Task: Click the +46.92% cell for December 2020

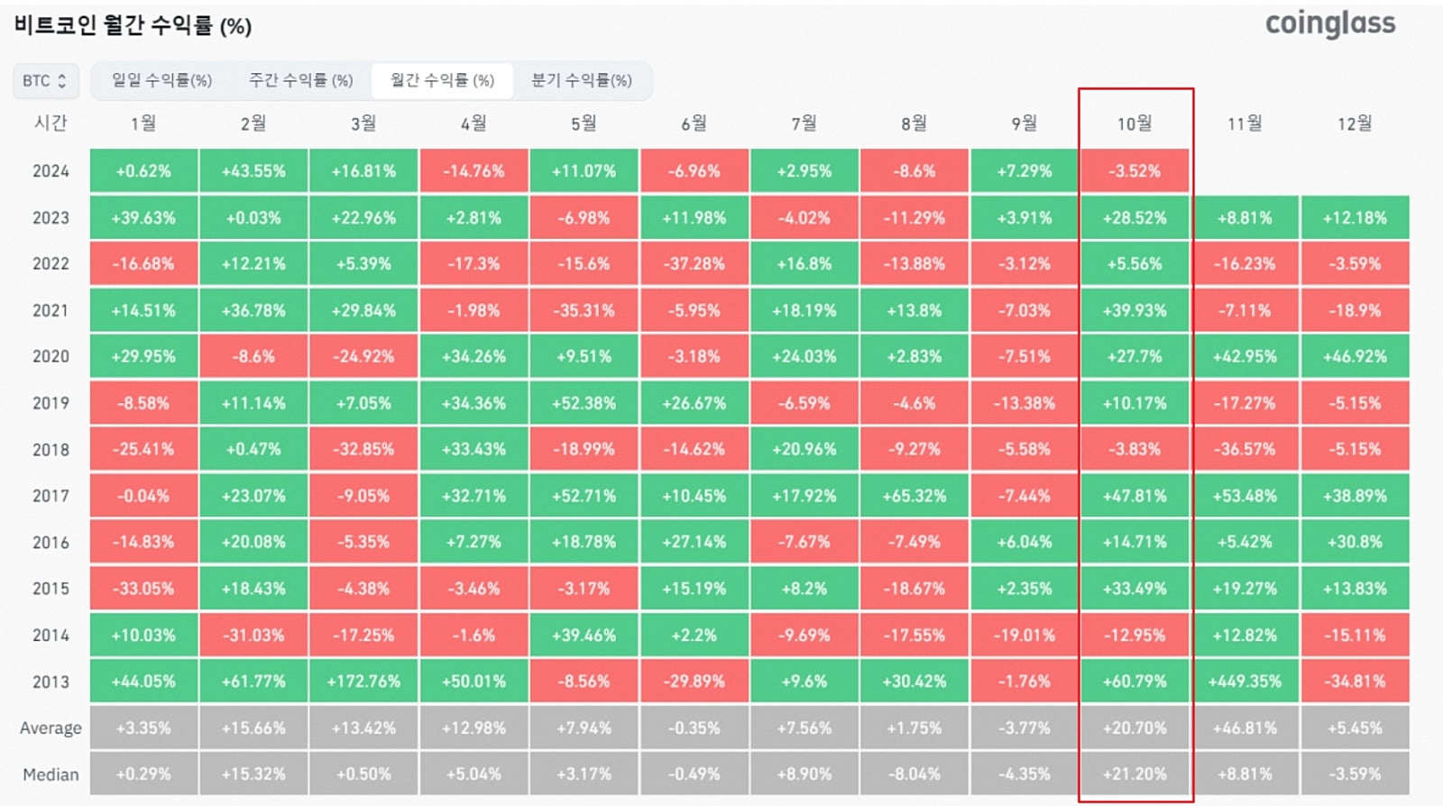Action: 1355,356
